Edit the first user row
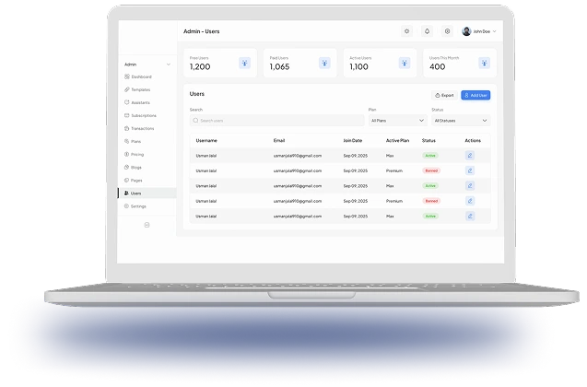The width and height of the screenshot is (587, 387). [469, 156]
